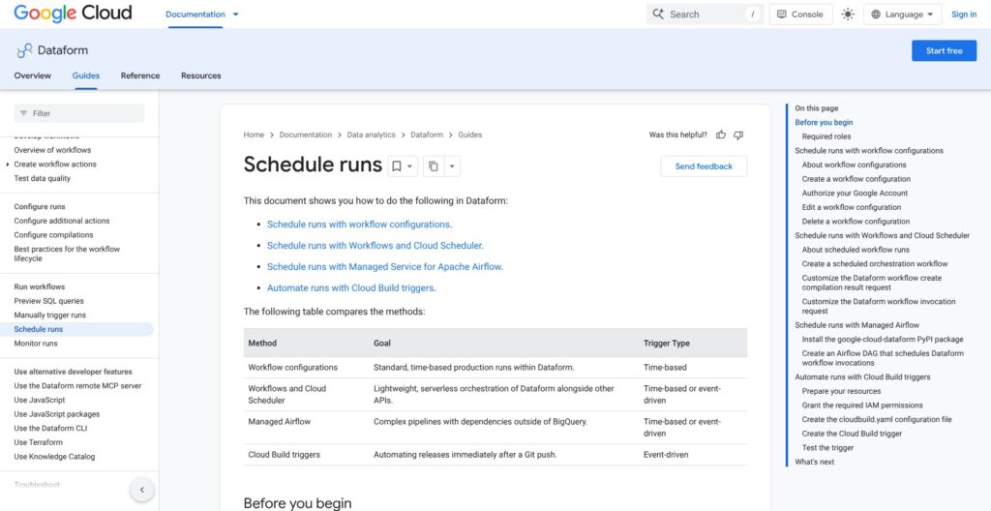Jump to Prepare your resources outline link

coord(841,391)
